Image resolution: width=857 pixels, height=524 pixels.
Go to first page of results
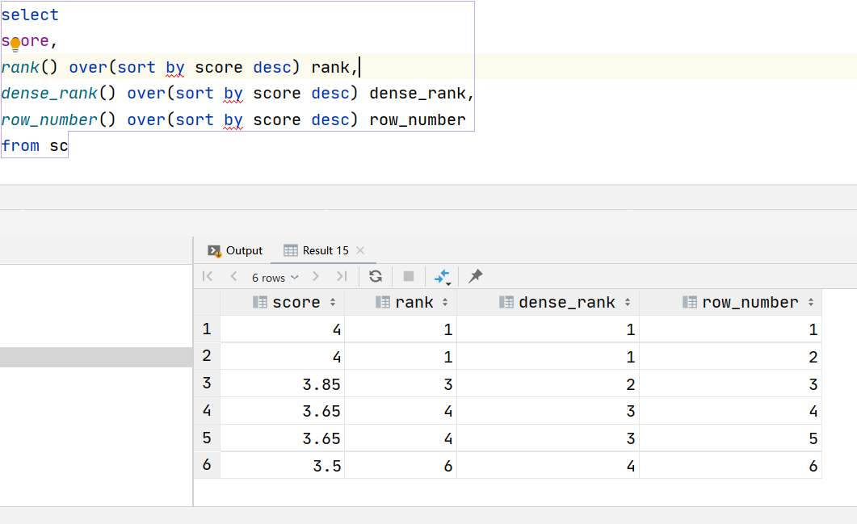click(x=207, y=276)
